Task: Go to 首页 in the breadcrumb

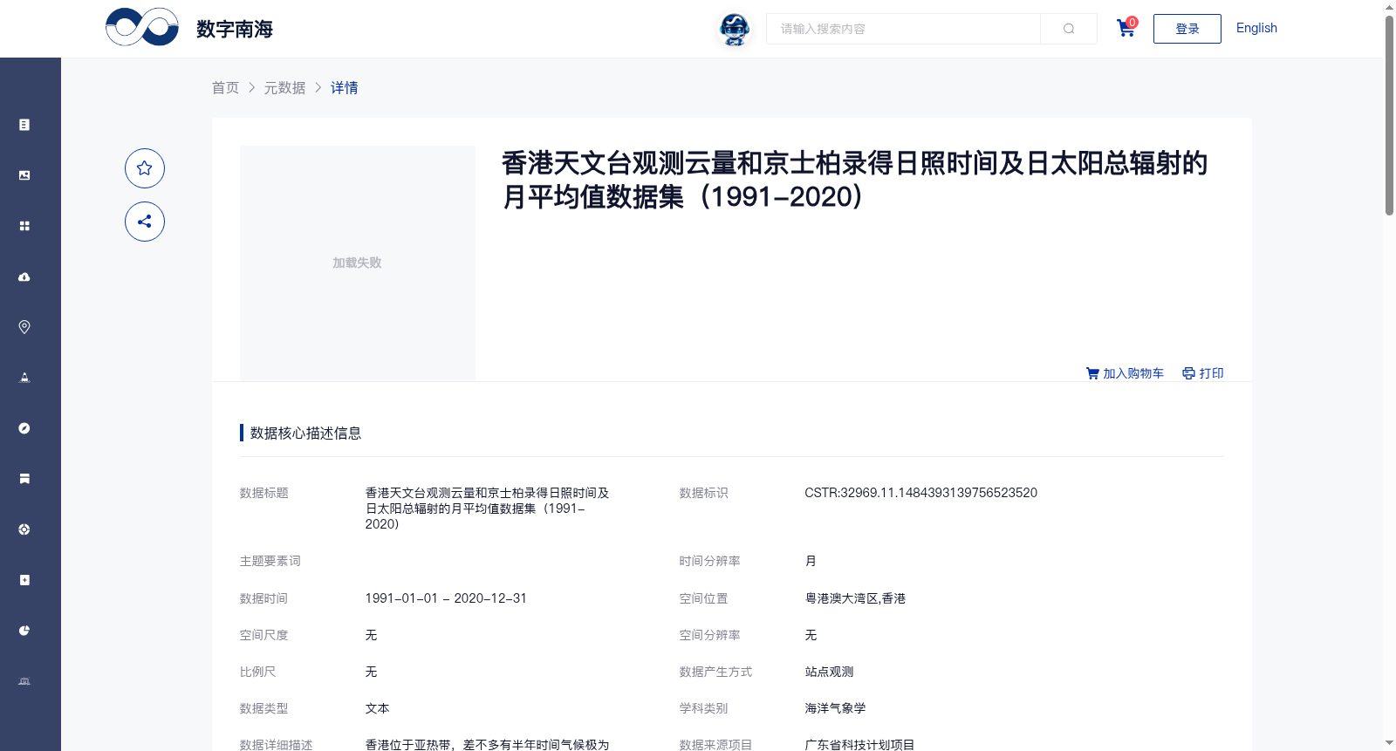Action: (225, 88)
